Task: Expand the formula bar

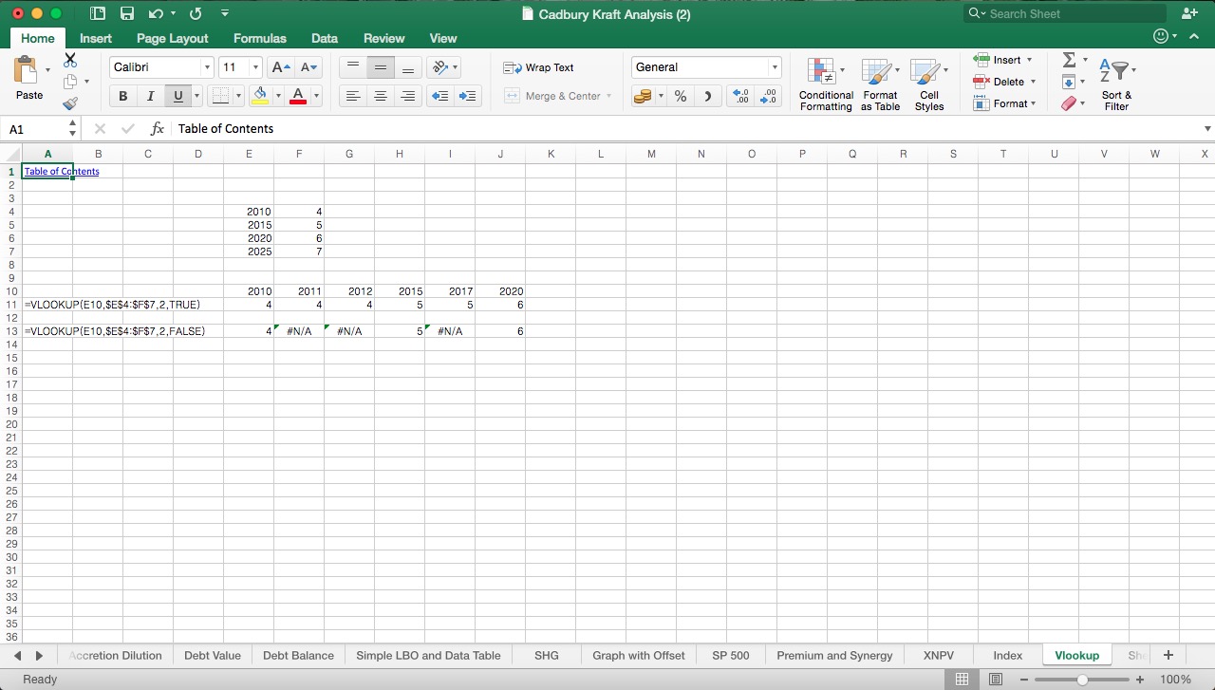Action: click(x=1207, y=128)
